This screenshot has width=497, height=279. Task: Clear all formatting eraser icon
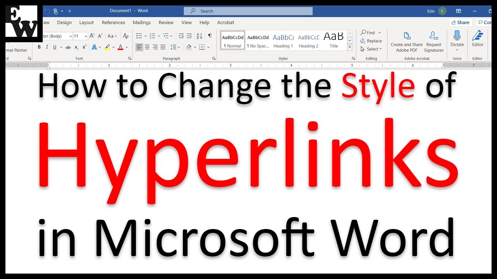click(x=125, y=36)
